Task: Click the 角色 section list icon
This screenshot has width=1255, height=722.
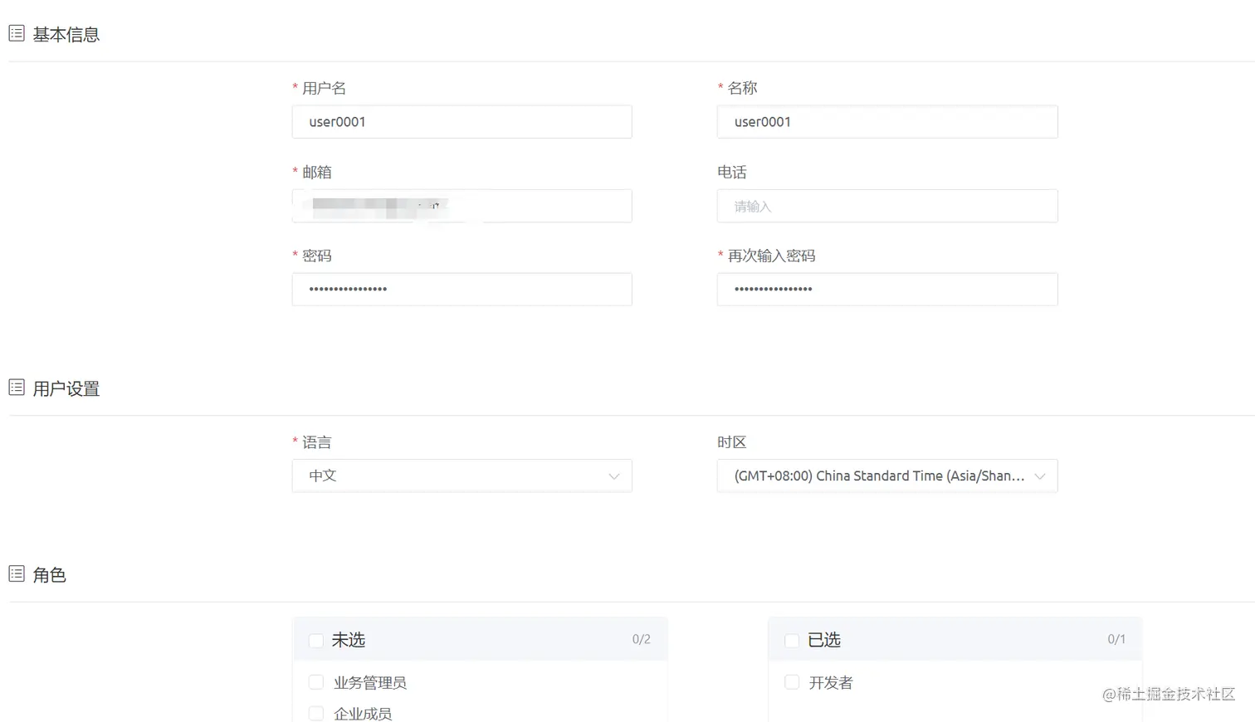Action: [x=17, y=573]
